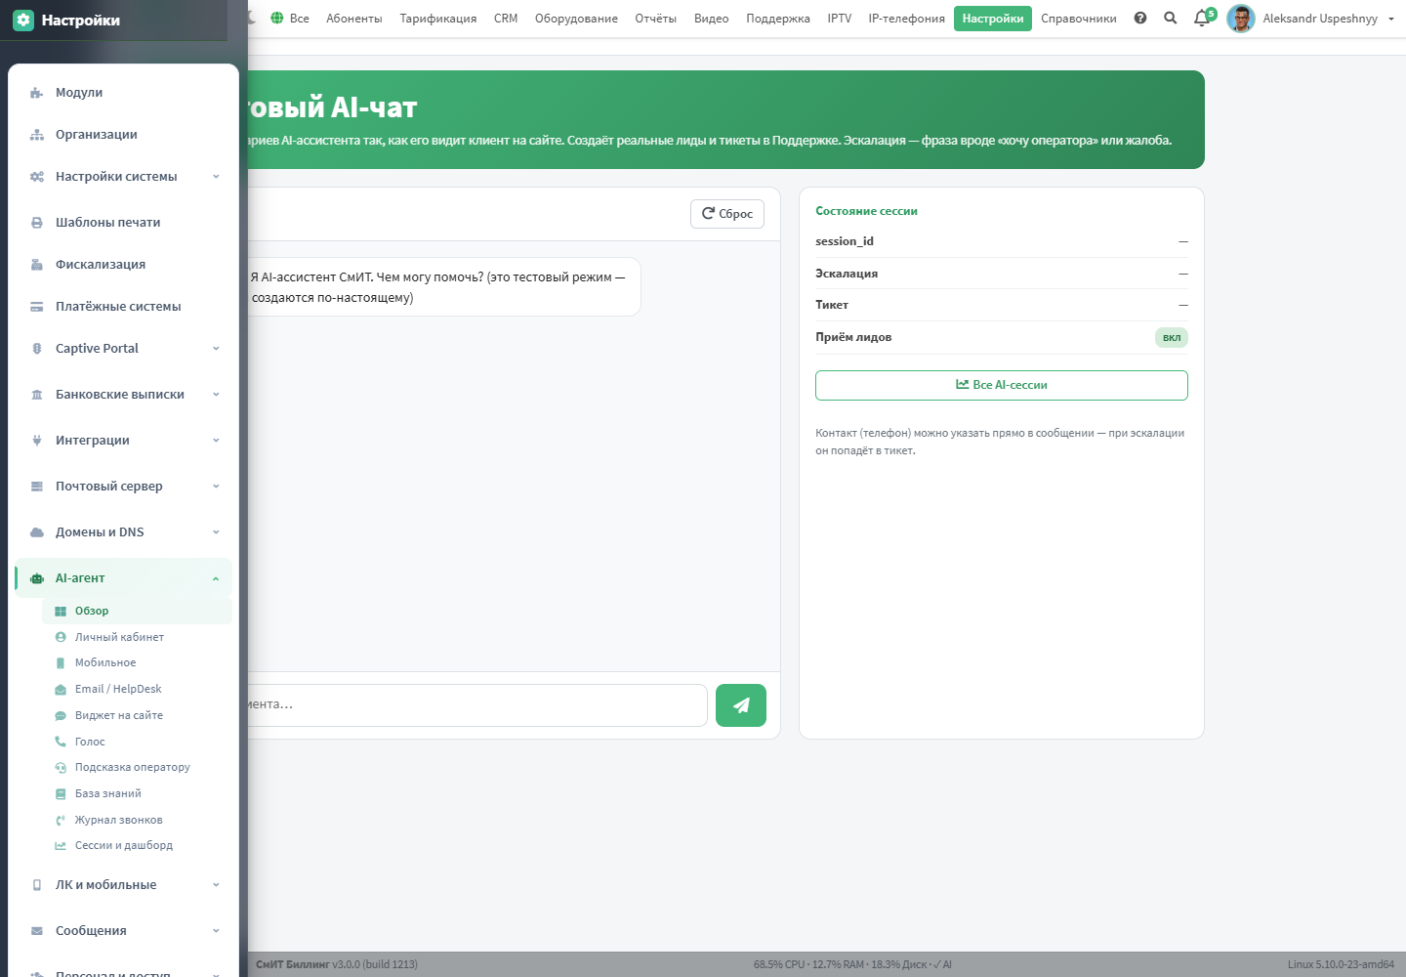1406x977 pixels.
Task: Open the Тарификация menu
Action: click(x=438, y=19)
